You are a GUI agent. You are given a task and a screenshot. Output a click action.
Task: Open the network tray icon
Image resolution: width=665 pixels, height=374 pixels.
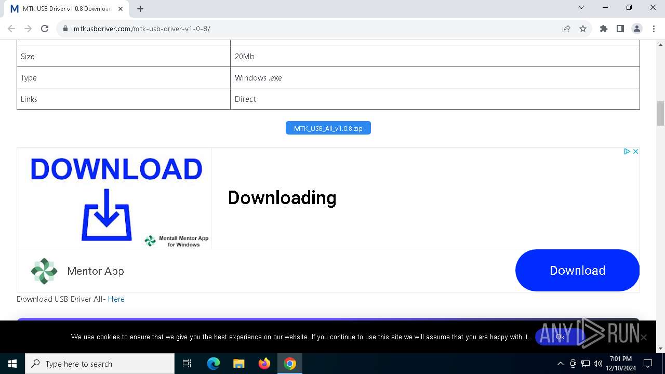(x=586, y=364)
